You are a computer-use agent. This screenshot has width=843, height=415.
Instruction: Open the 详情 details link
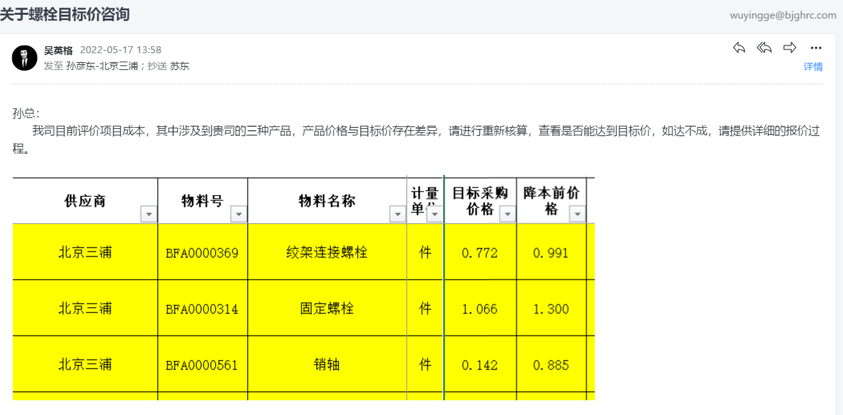[x=813, y=67]
